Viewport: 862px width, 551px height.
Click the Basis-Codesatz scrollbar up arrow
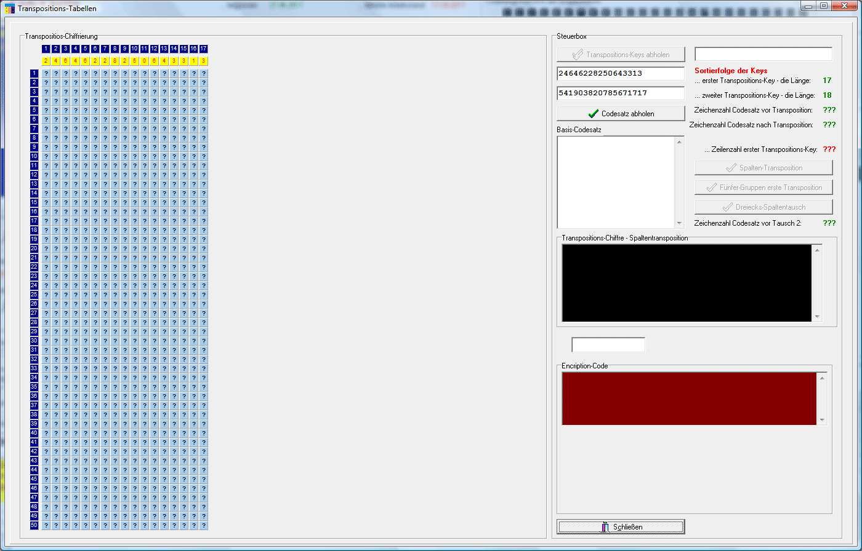tap(680, 142)
